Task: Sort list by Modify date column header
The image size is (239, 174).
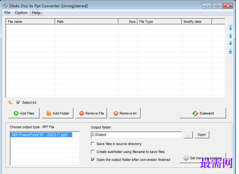Action: [x=197, y=22]
